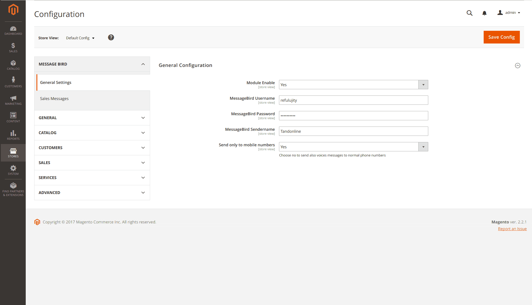This screenshot has width=532, height=305.
Task: Open the Module Enable dropdown
Action: pos(353,85)
